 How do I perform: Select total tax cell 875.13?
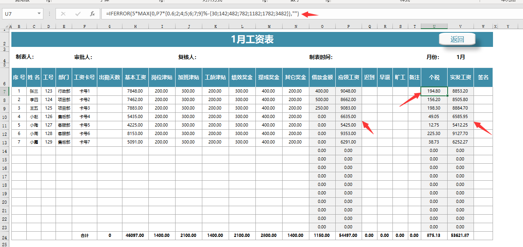[x=434, y=235]
